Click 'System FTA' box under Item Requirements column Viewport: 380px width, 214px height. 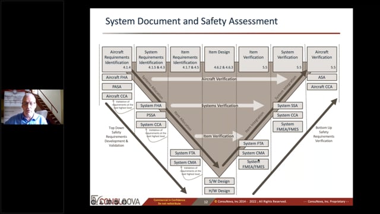pyautogui.click(x=185, y=153)
